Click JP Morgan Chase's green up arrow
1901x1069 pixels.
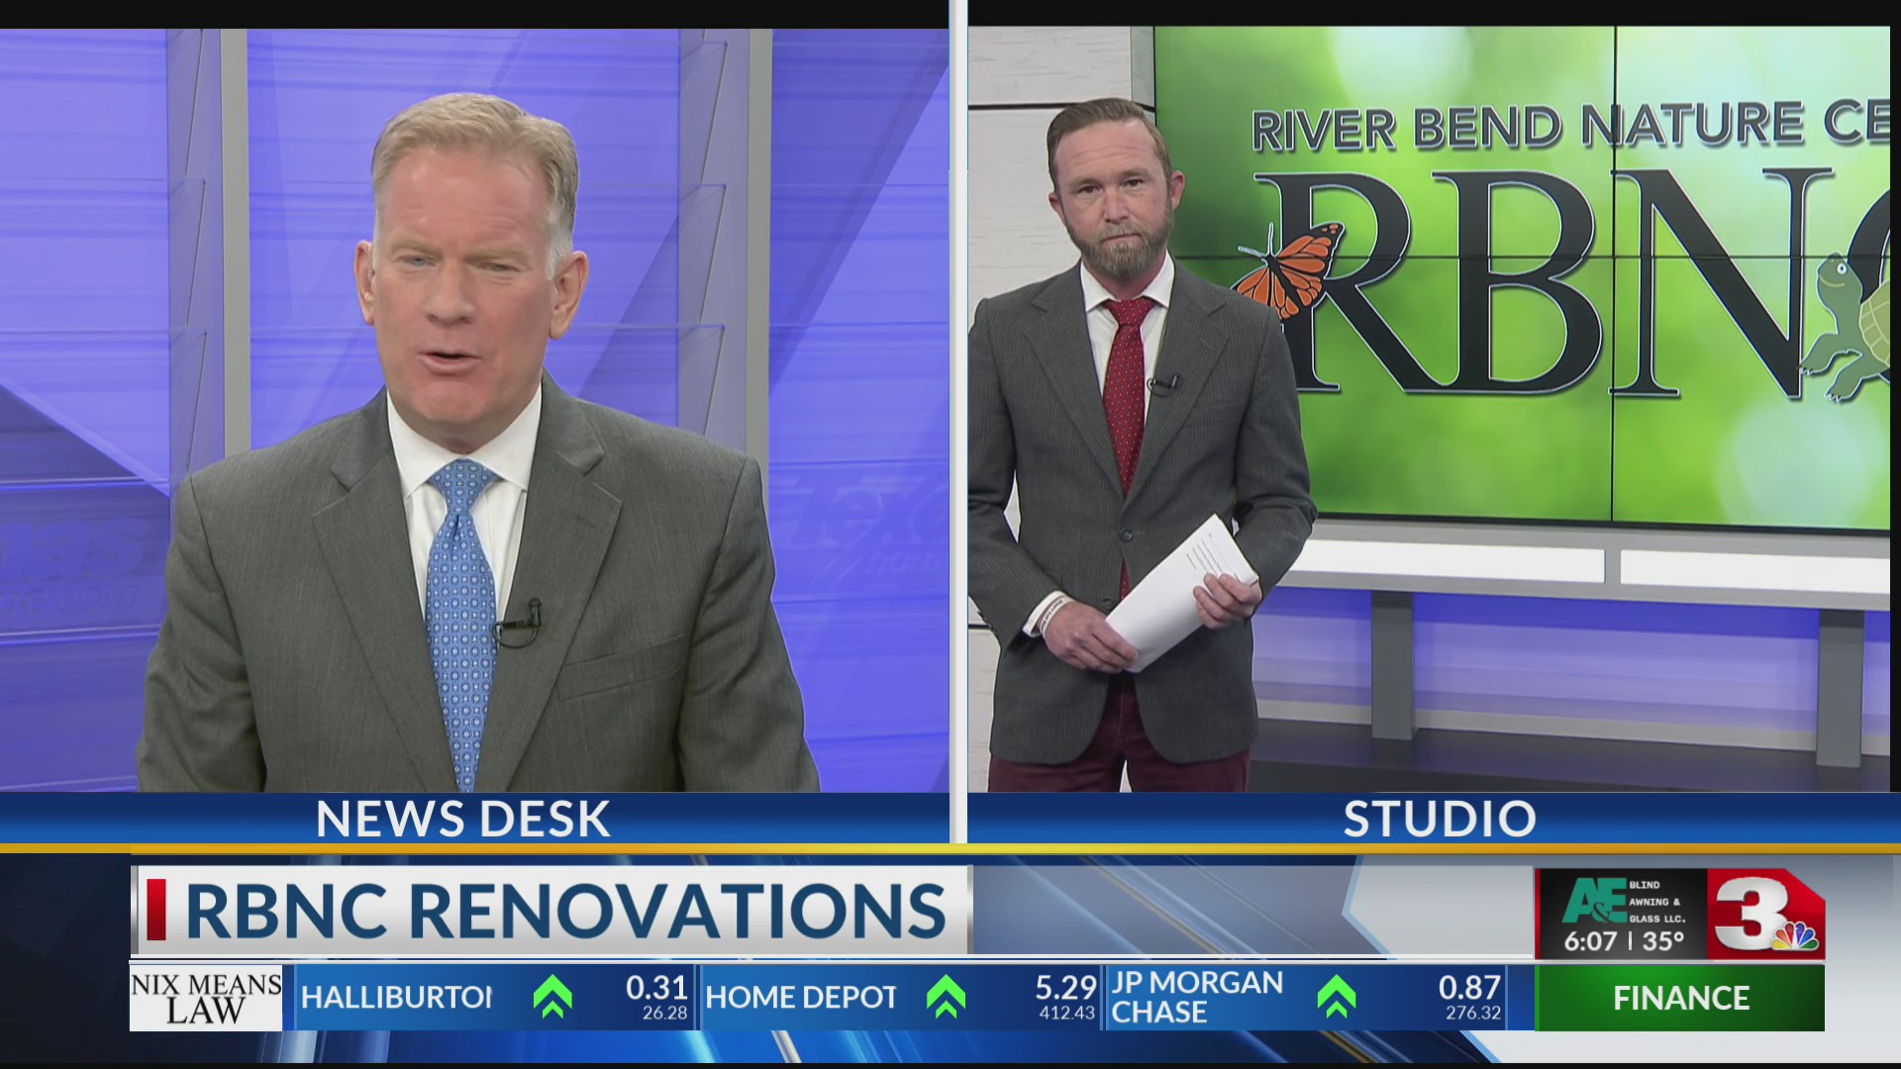click(1336, 998)
